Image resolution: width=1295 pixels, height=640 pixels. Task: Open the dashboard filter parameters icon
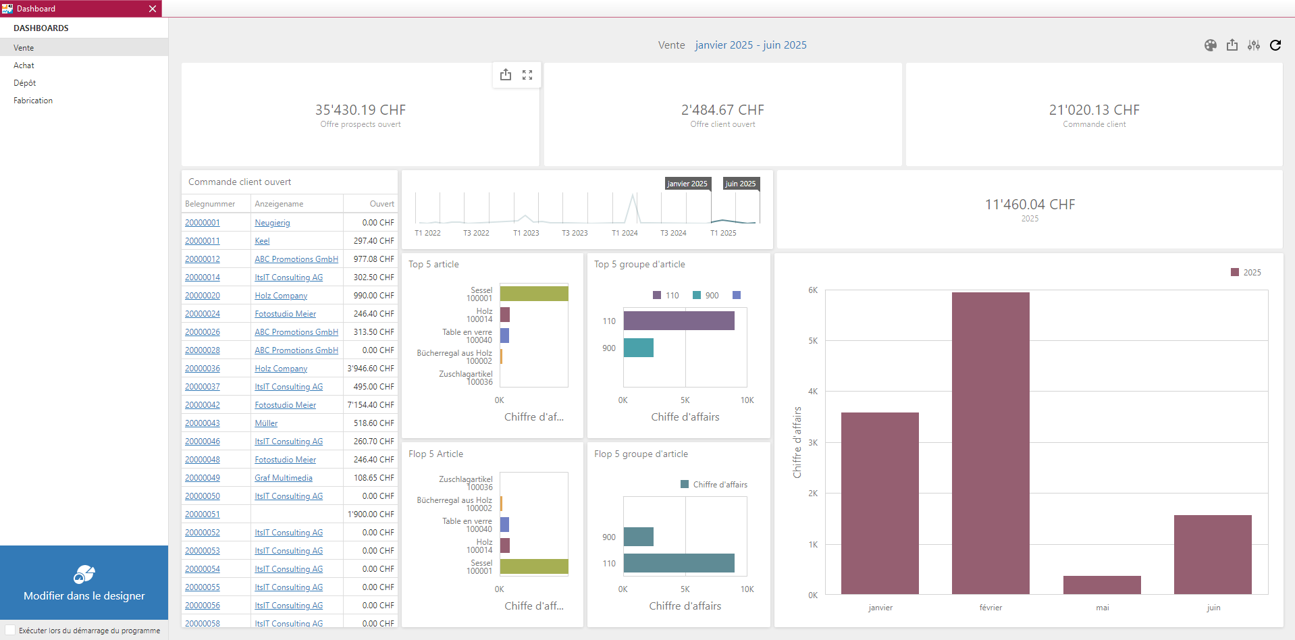click(x=1254, y=45)
